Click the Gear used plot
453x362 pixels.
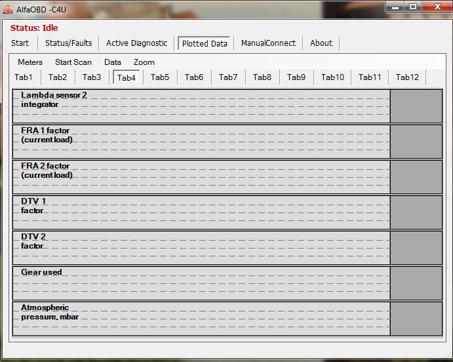(201, 283)
